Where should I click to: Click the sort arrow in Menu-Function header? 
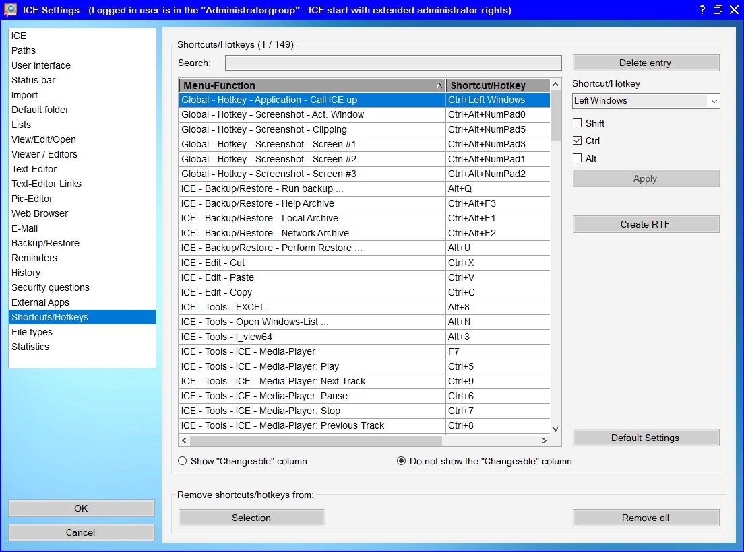439,86
